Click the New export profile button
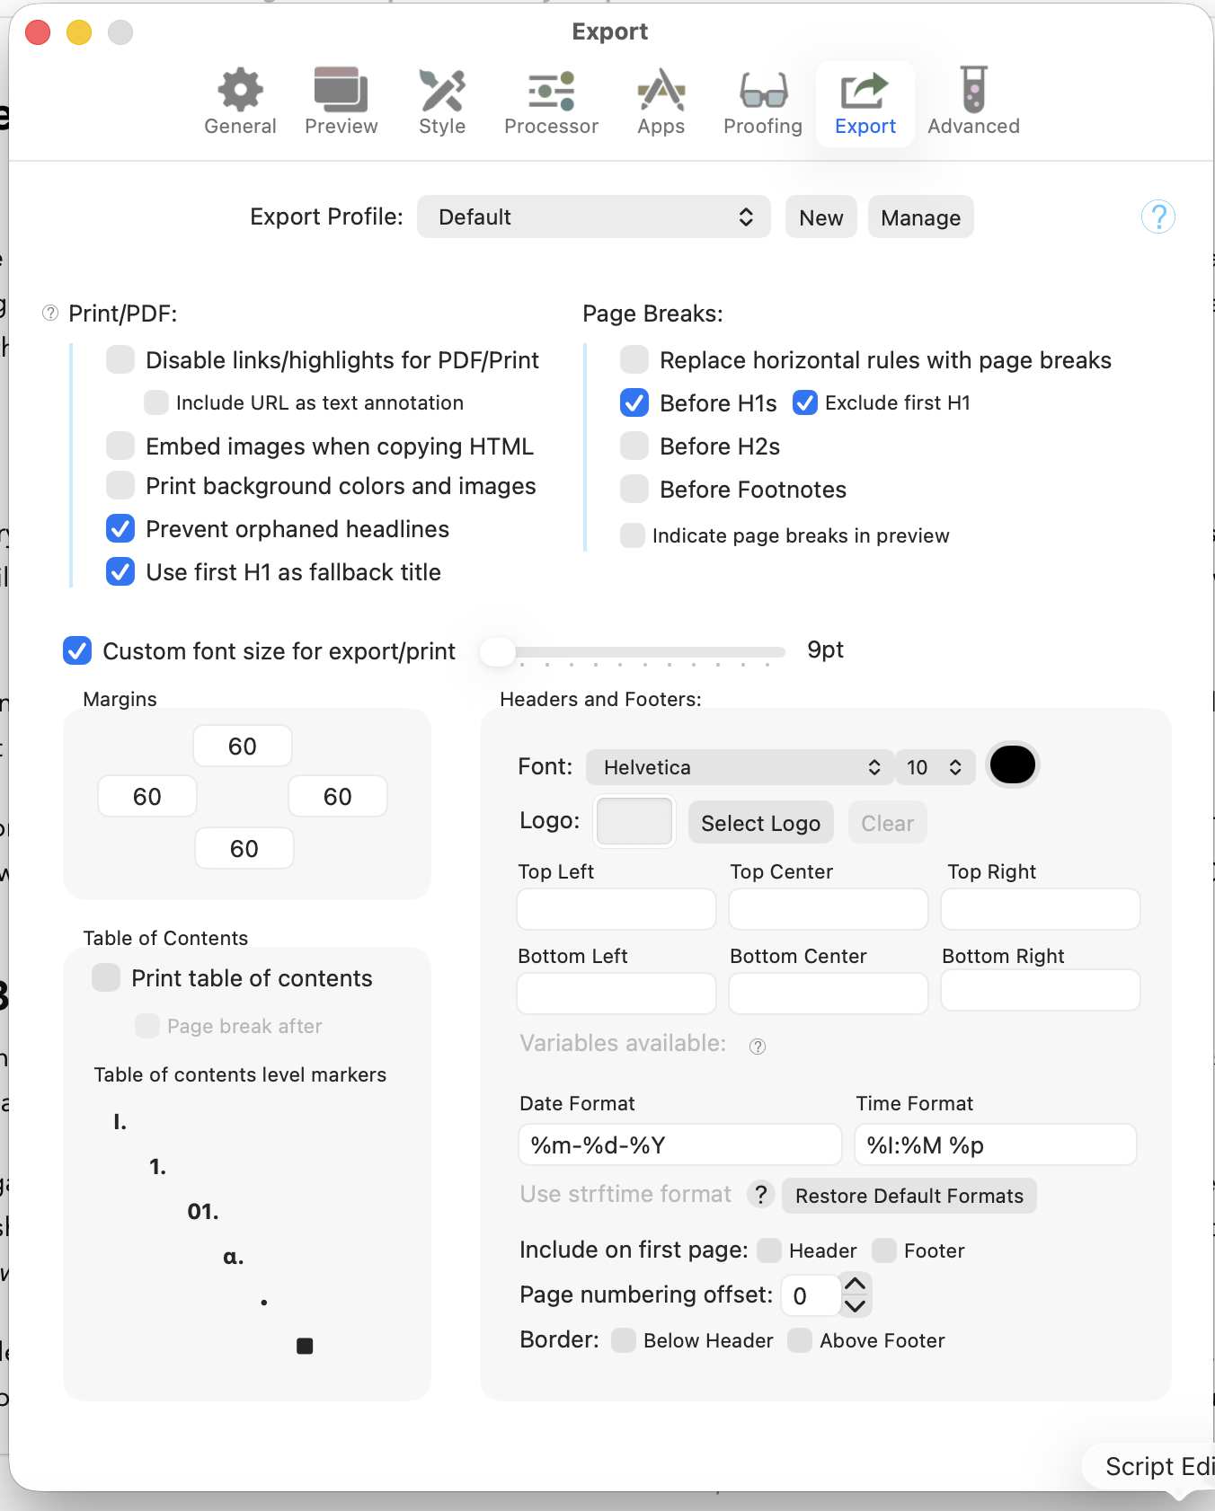The width and height of the screenshot is (1215, 1511). point(821,216)
